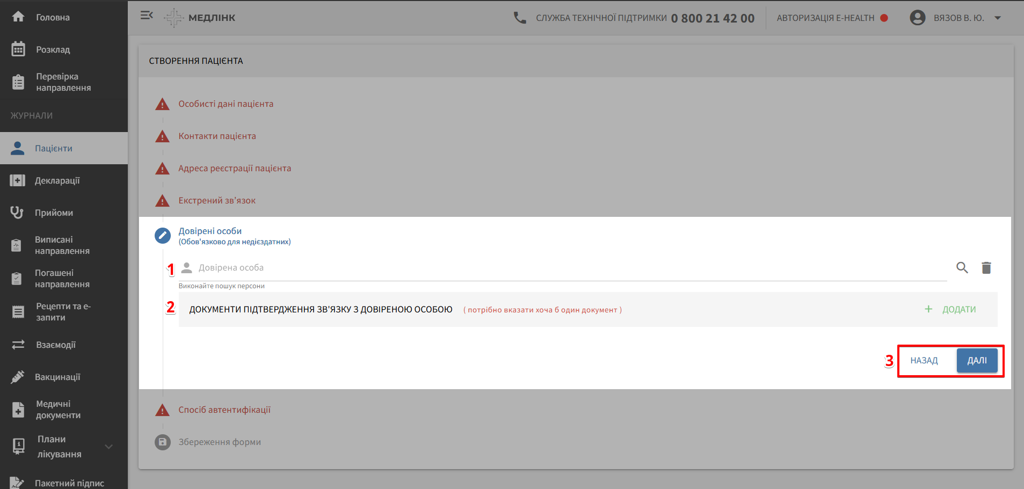Click the Medlink logo icon
The image size is (1024, 489).
(173, 18)
